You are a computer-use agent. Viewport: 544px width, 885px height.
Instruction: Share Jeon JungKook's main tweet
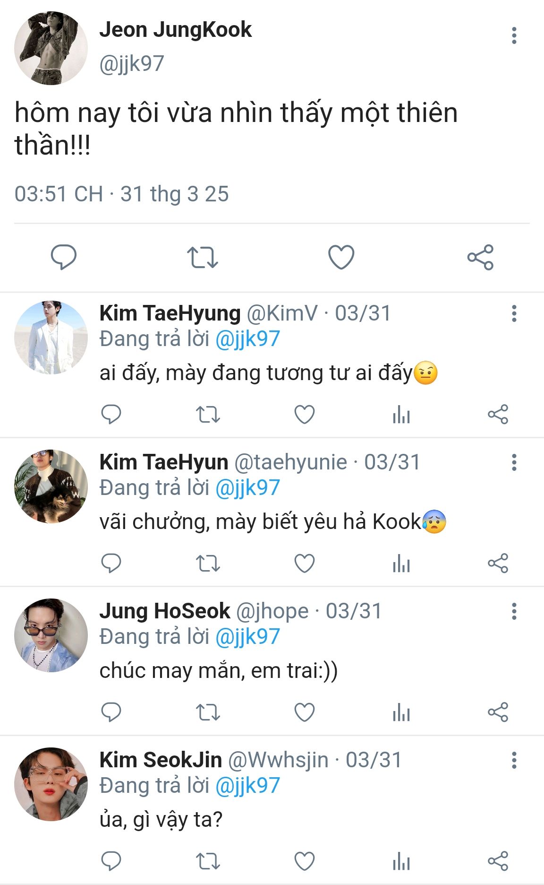(480, 257)
